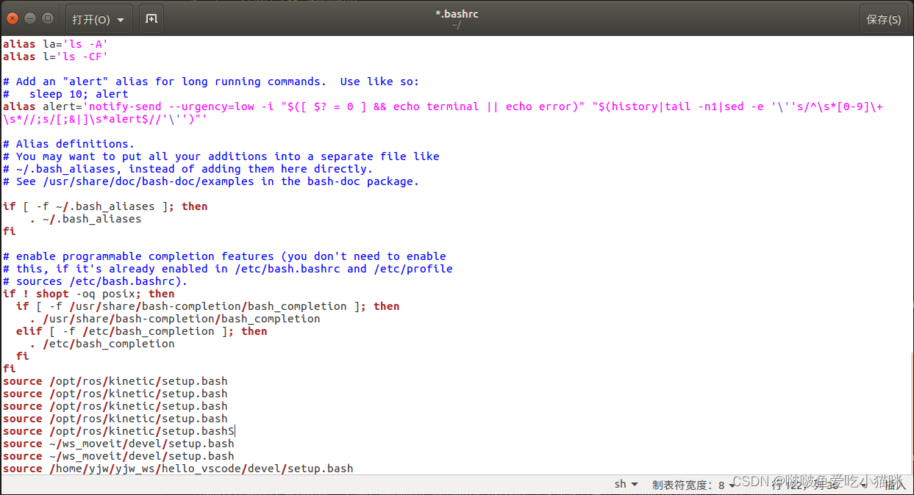Click 保存(S) to save the modified bashrc

click(884, 18)
